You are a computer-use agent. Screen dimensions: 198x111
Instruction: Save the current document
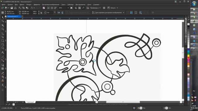click(12, 8)
